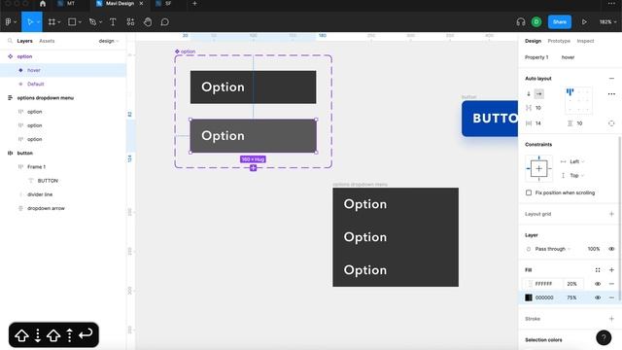Present prototype with the play icon
This screenshot has height=350, width=622.
tap(584, 21)
